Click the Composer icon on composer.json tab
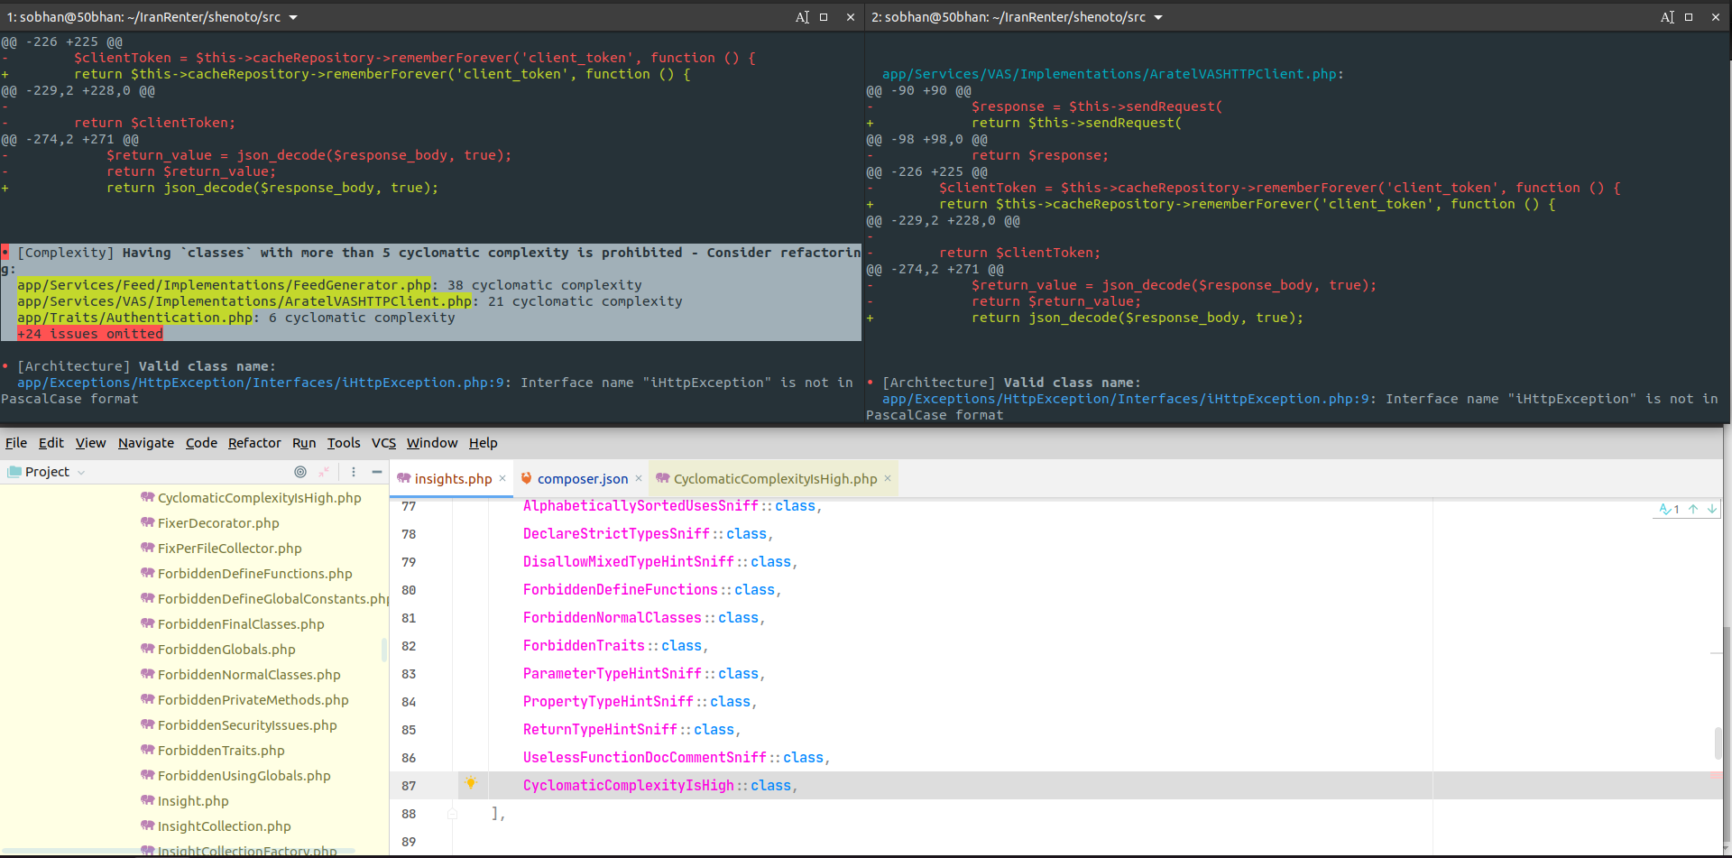1732x858 pixels. (527, 478)
